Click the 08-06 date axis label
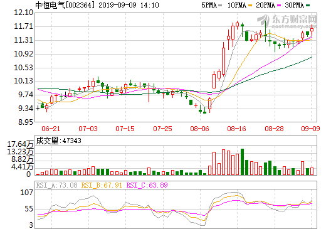 [199, 129]
